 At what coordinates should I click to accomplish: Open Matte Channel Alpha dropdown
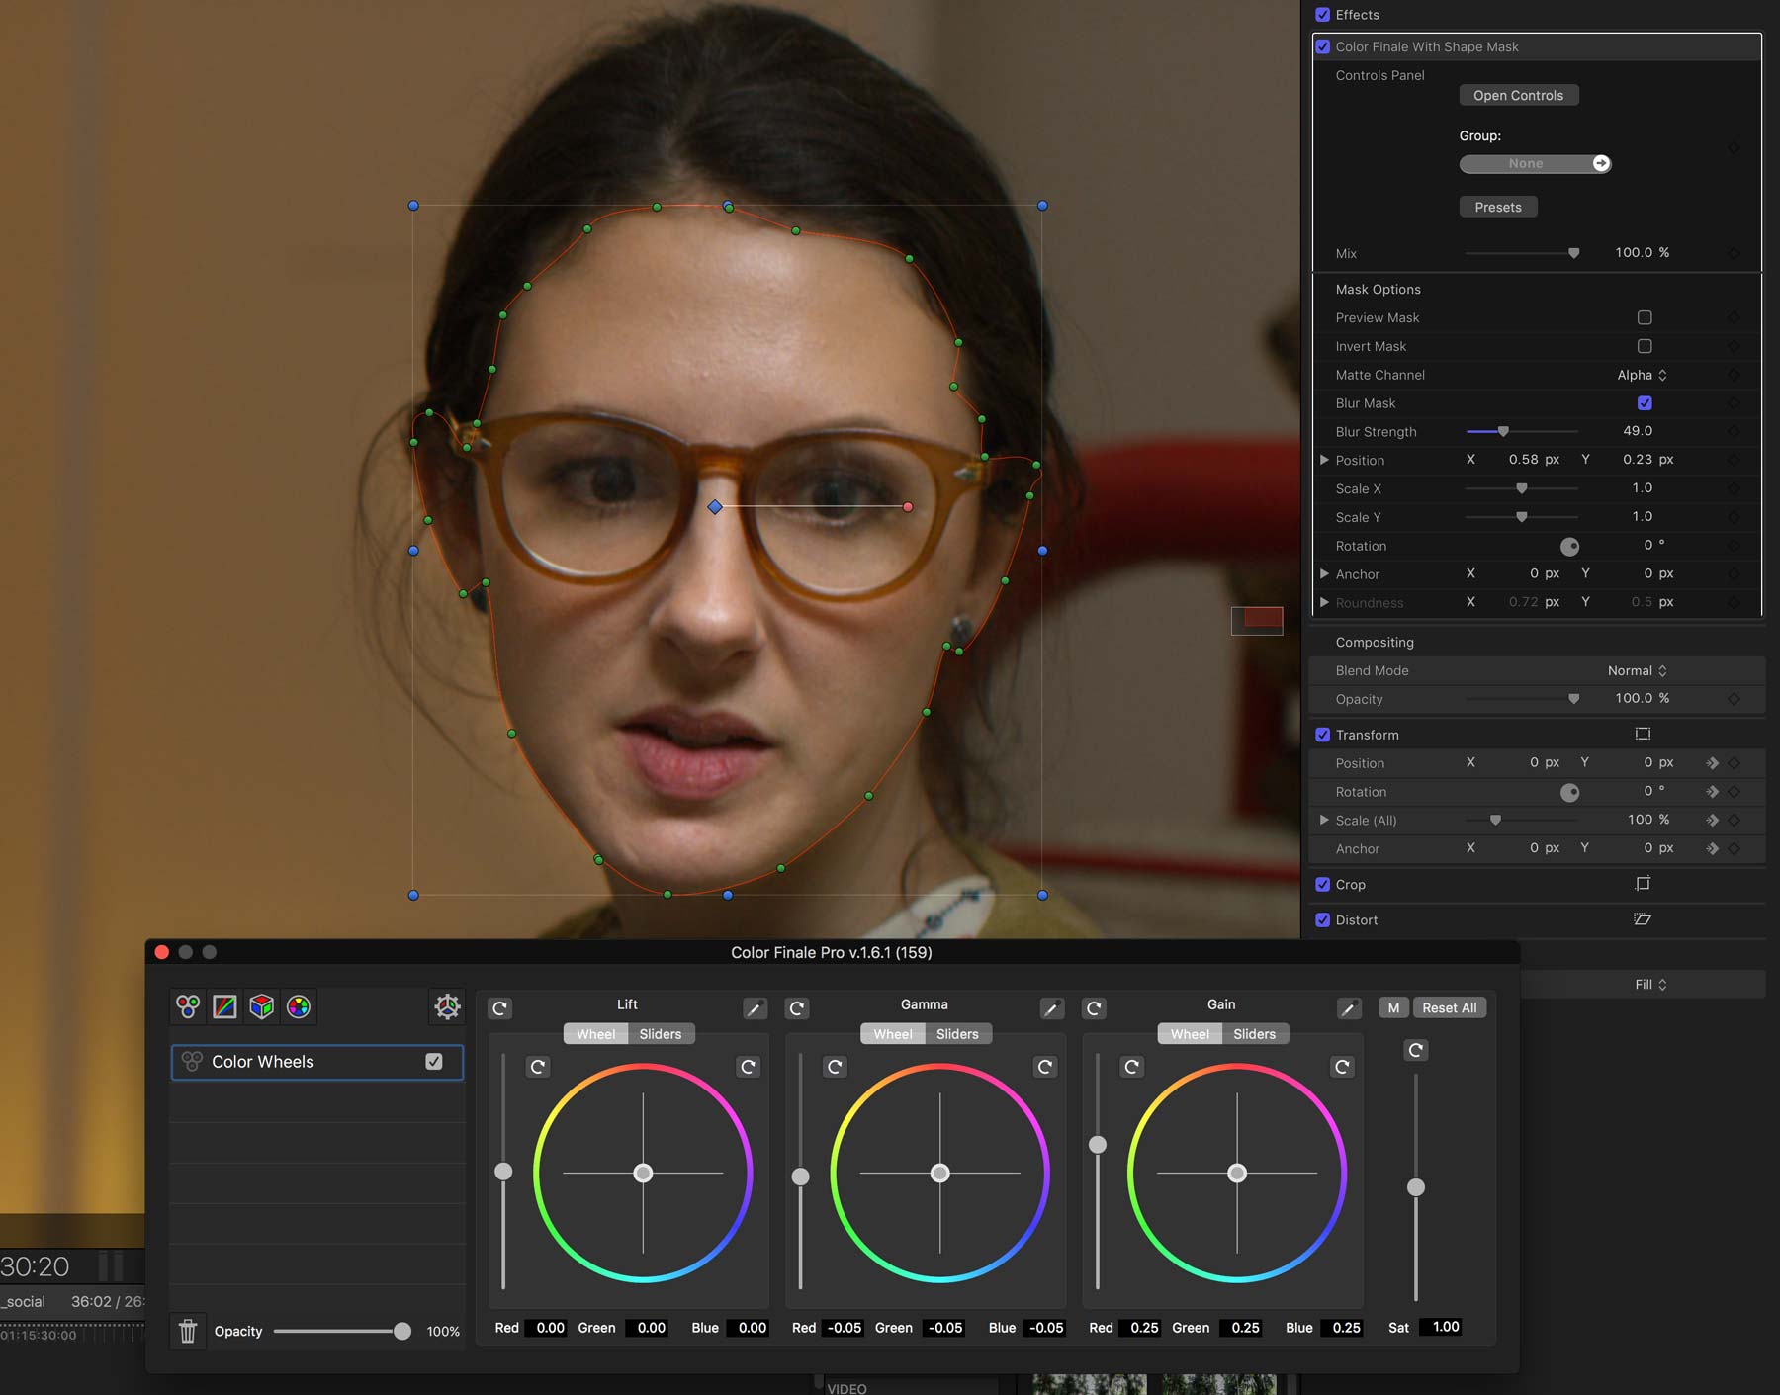pyautogui.click(x=1643, y=375)
